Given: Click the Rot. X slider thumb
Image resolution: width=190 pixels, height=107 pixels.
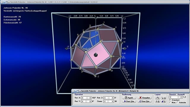Looking at the screenshot, I should point(87,98).
